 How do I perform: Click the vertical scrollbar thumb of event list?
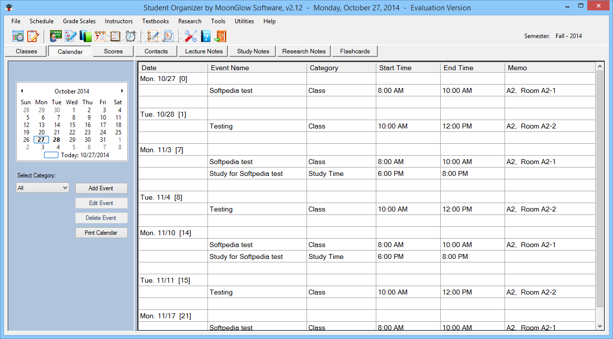[600, 189]
